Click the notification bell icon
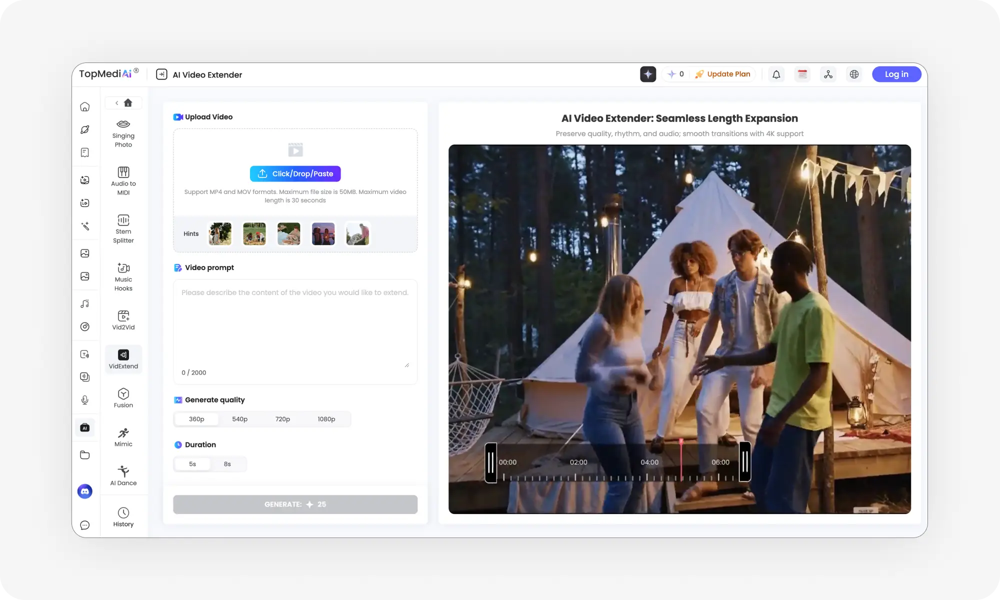 coord(776,74)
